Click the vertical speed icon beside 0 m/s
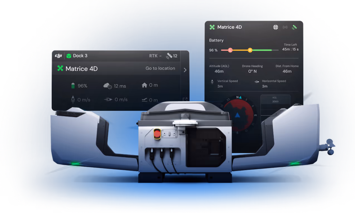The height and width of the screenshot is (213, 355). pyautogui.click(x=73, y=99)
